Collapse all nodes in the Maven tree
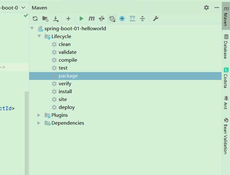230x175 pixels. click(142, 19)
